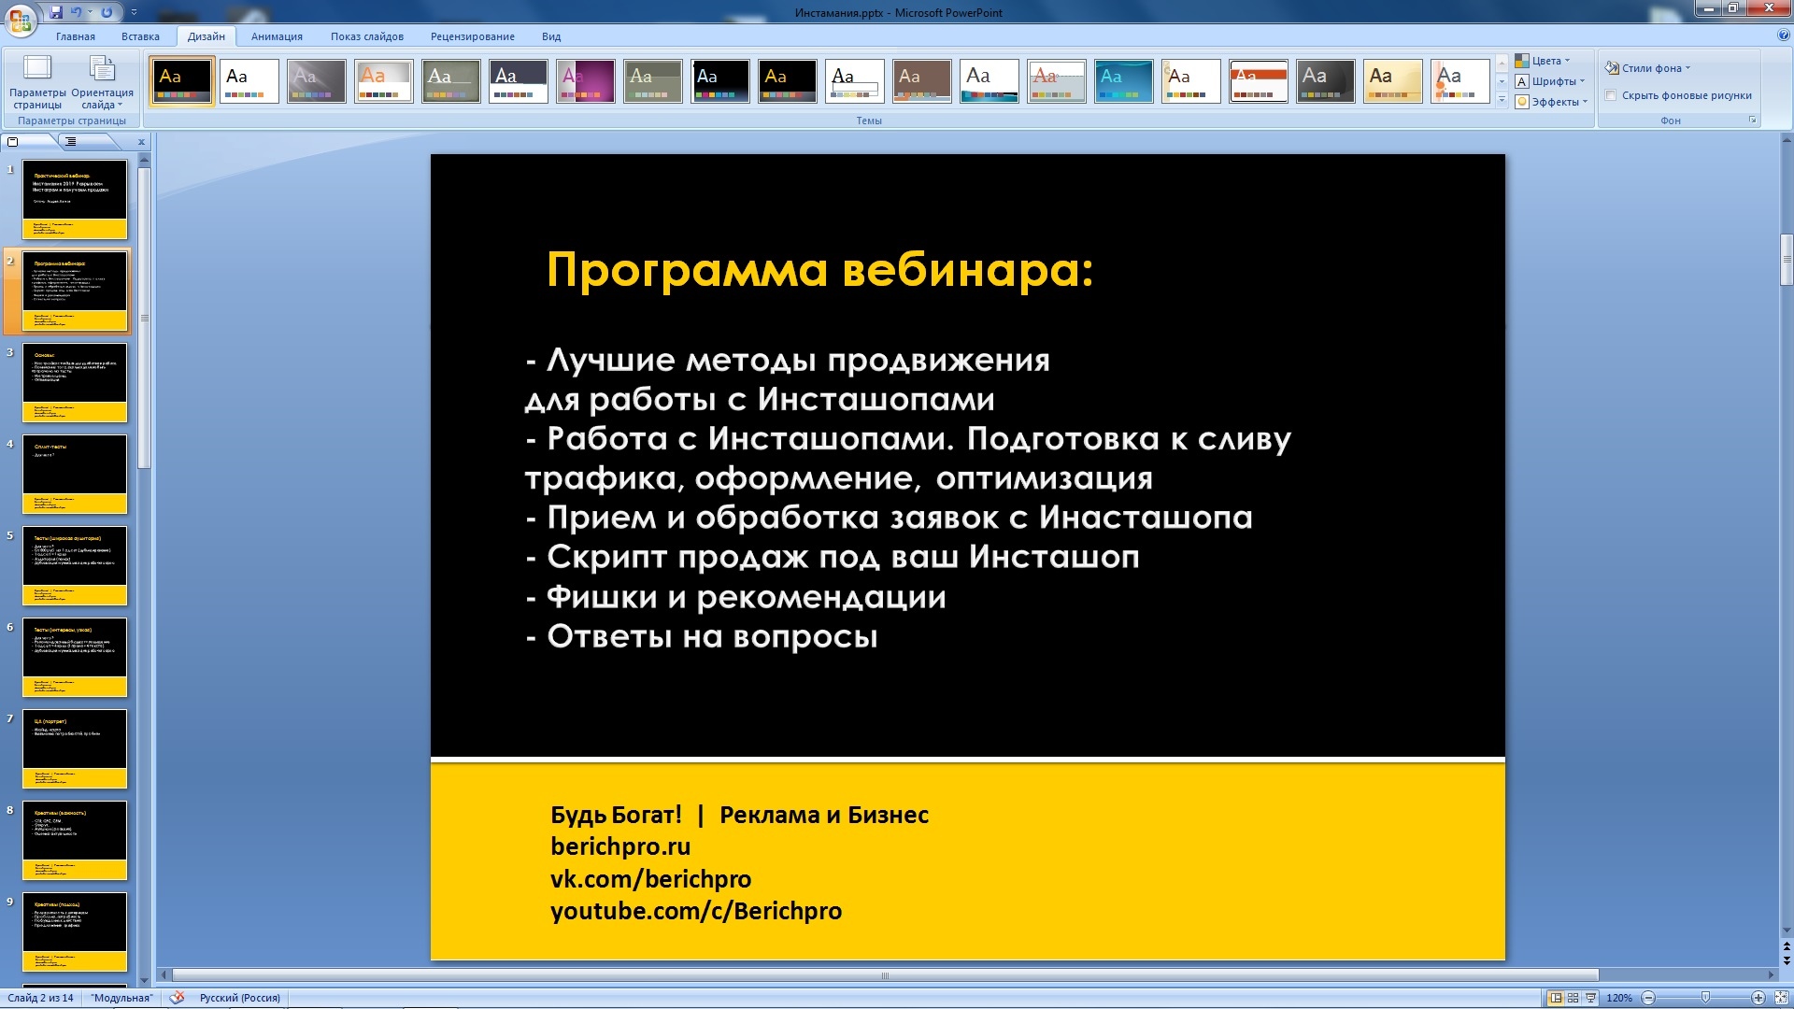Click the slide title Программа вебинара

click(819, 270)
